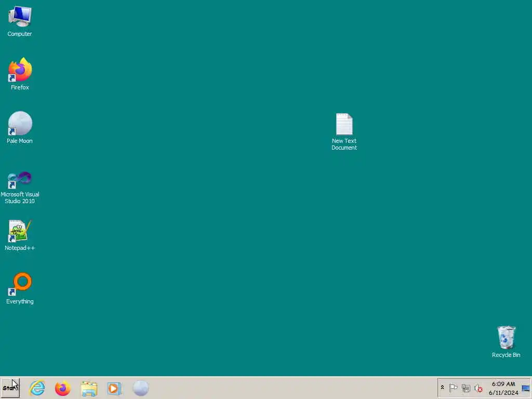This screenshot has width=532, height=399.
Task: Click the network status tray icon
Action: point(466,388)
